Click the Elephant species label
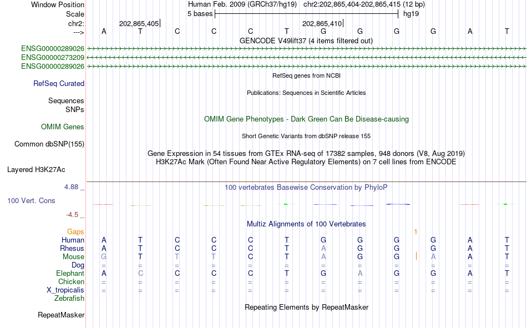Viewport: 527px width, 328px height. coord(70,273)
